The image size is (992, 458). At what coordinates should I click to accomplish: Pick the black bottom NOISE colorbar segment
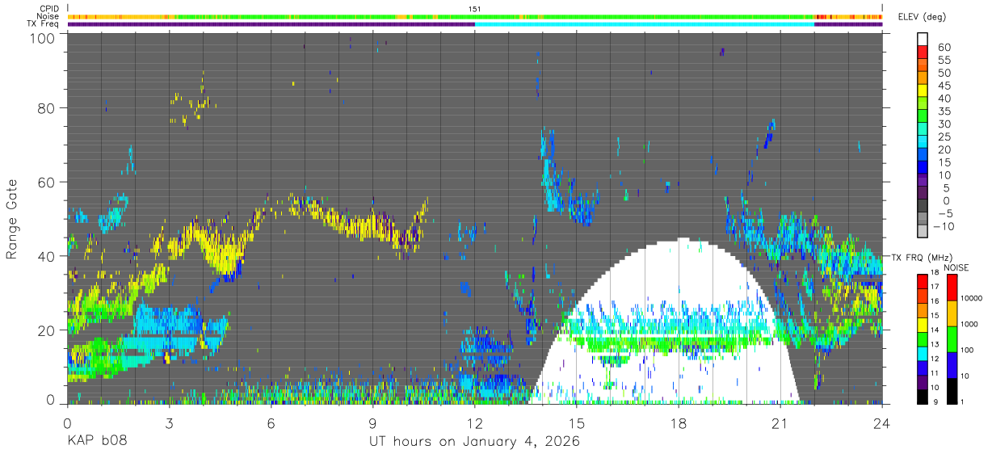[952, 389]
